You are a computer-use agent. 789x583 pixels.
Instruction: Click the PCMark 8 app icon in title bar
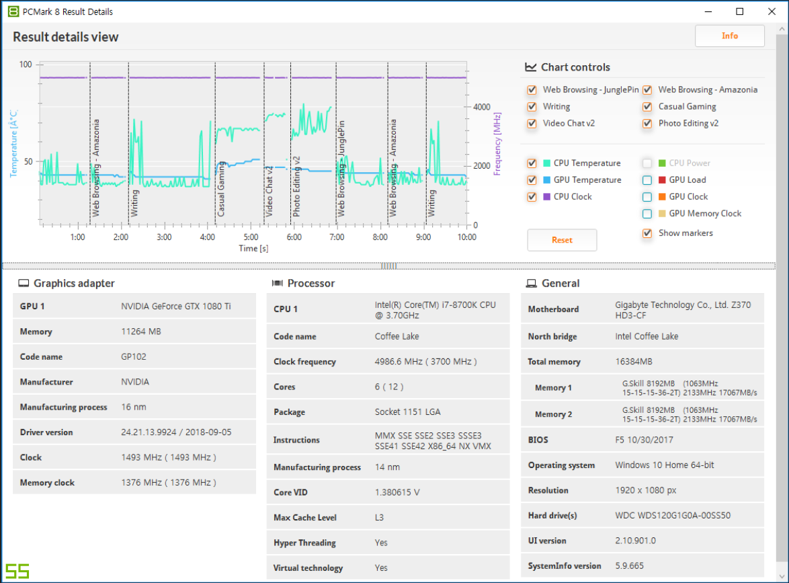13,11
